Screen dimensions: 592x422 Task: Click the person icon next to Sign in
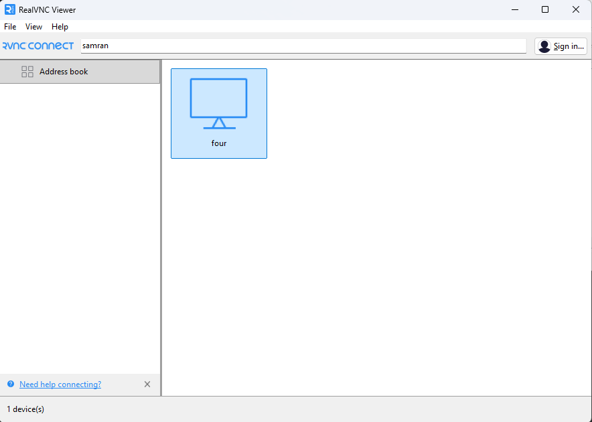coord(544,46)
